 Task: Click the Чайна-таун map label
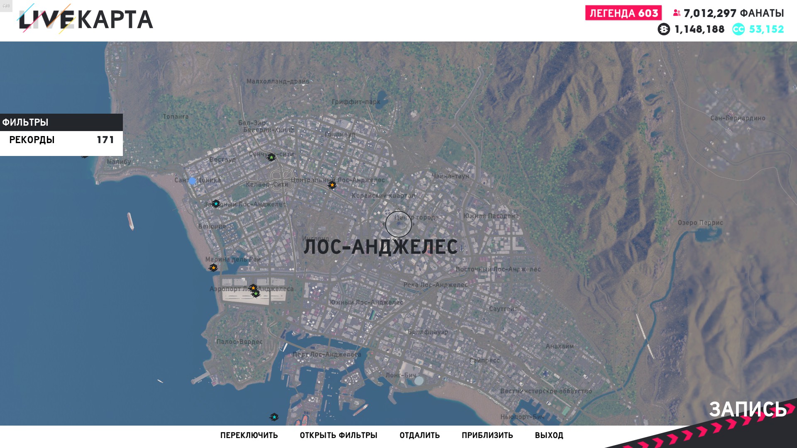(x=450, y=176)
